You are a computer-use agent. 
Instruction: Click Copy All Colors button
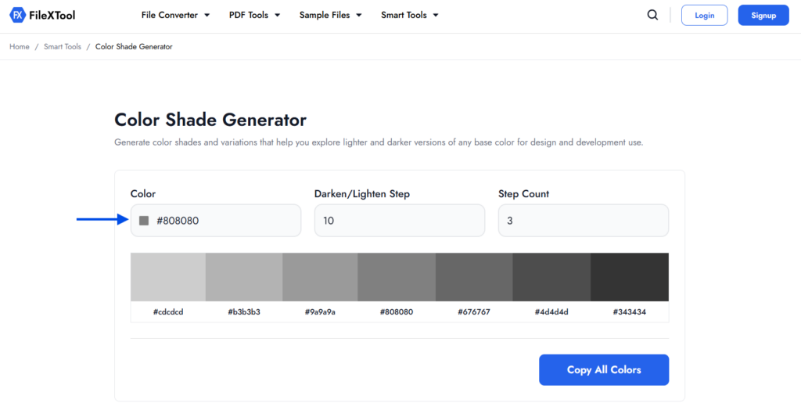pyautogui.click(x=604, y=370)
